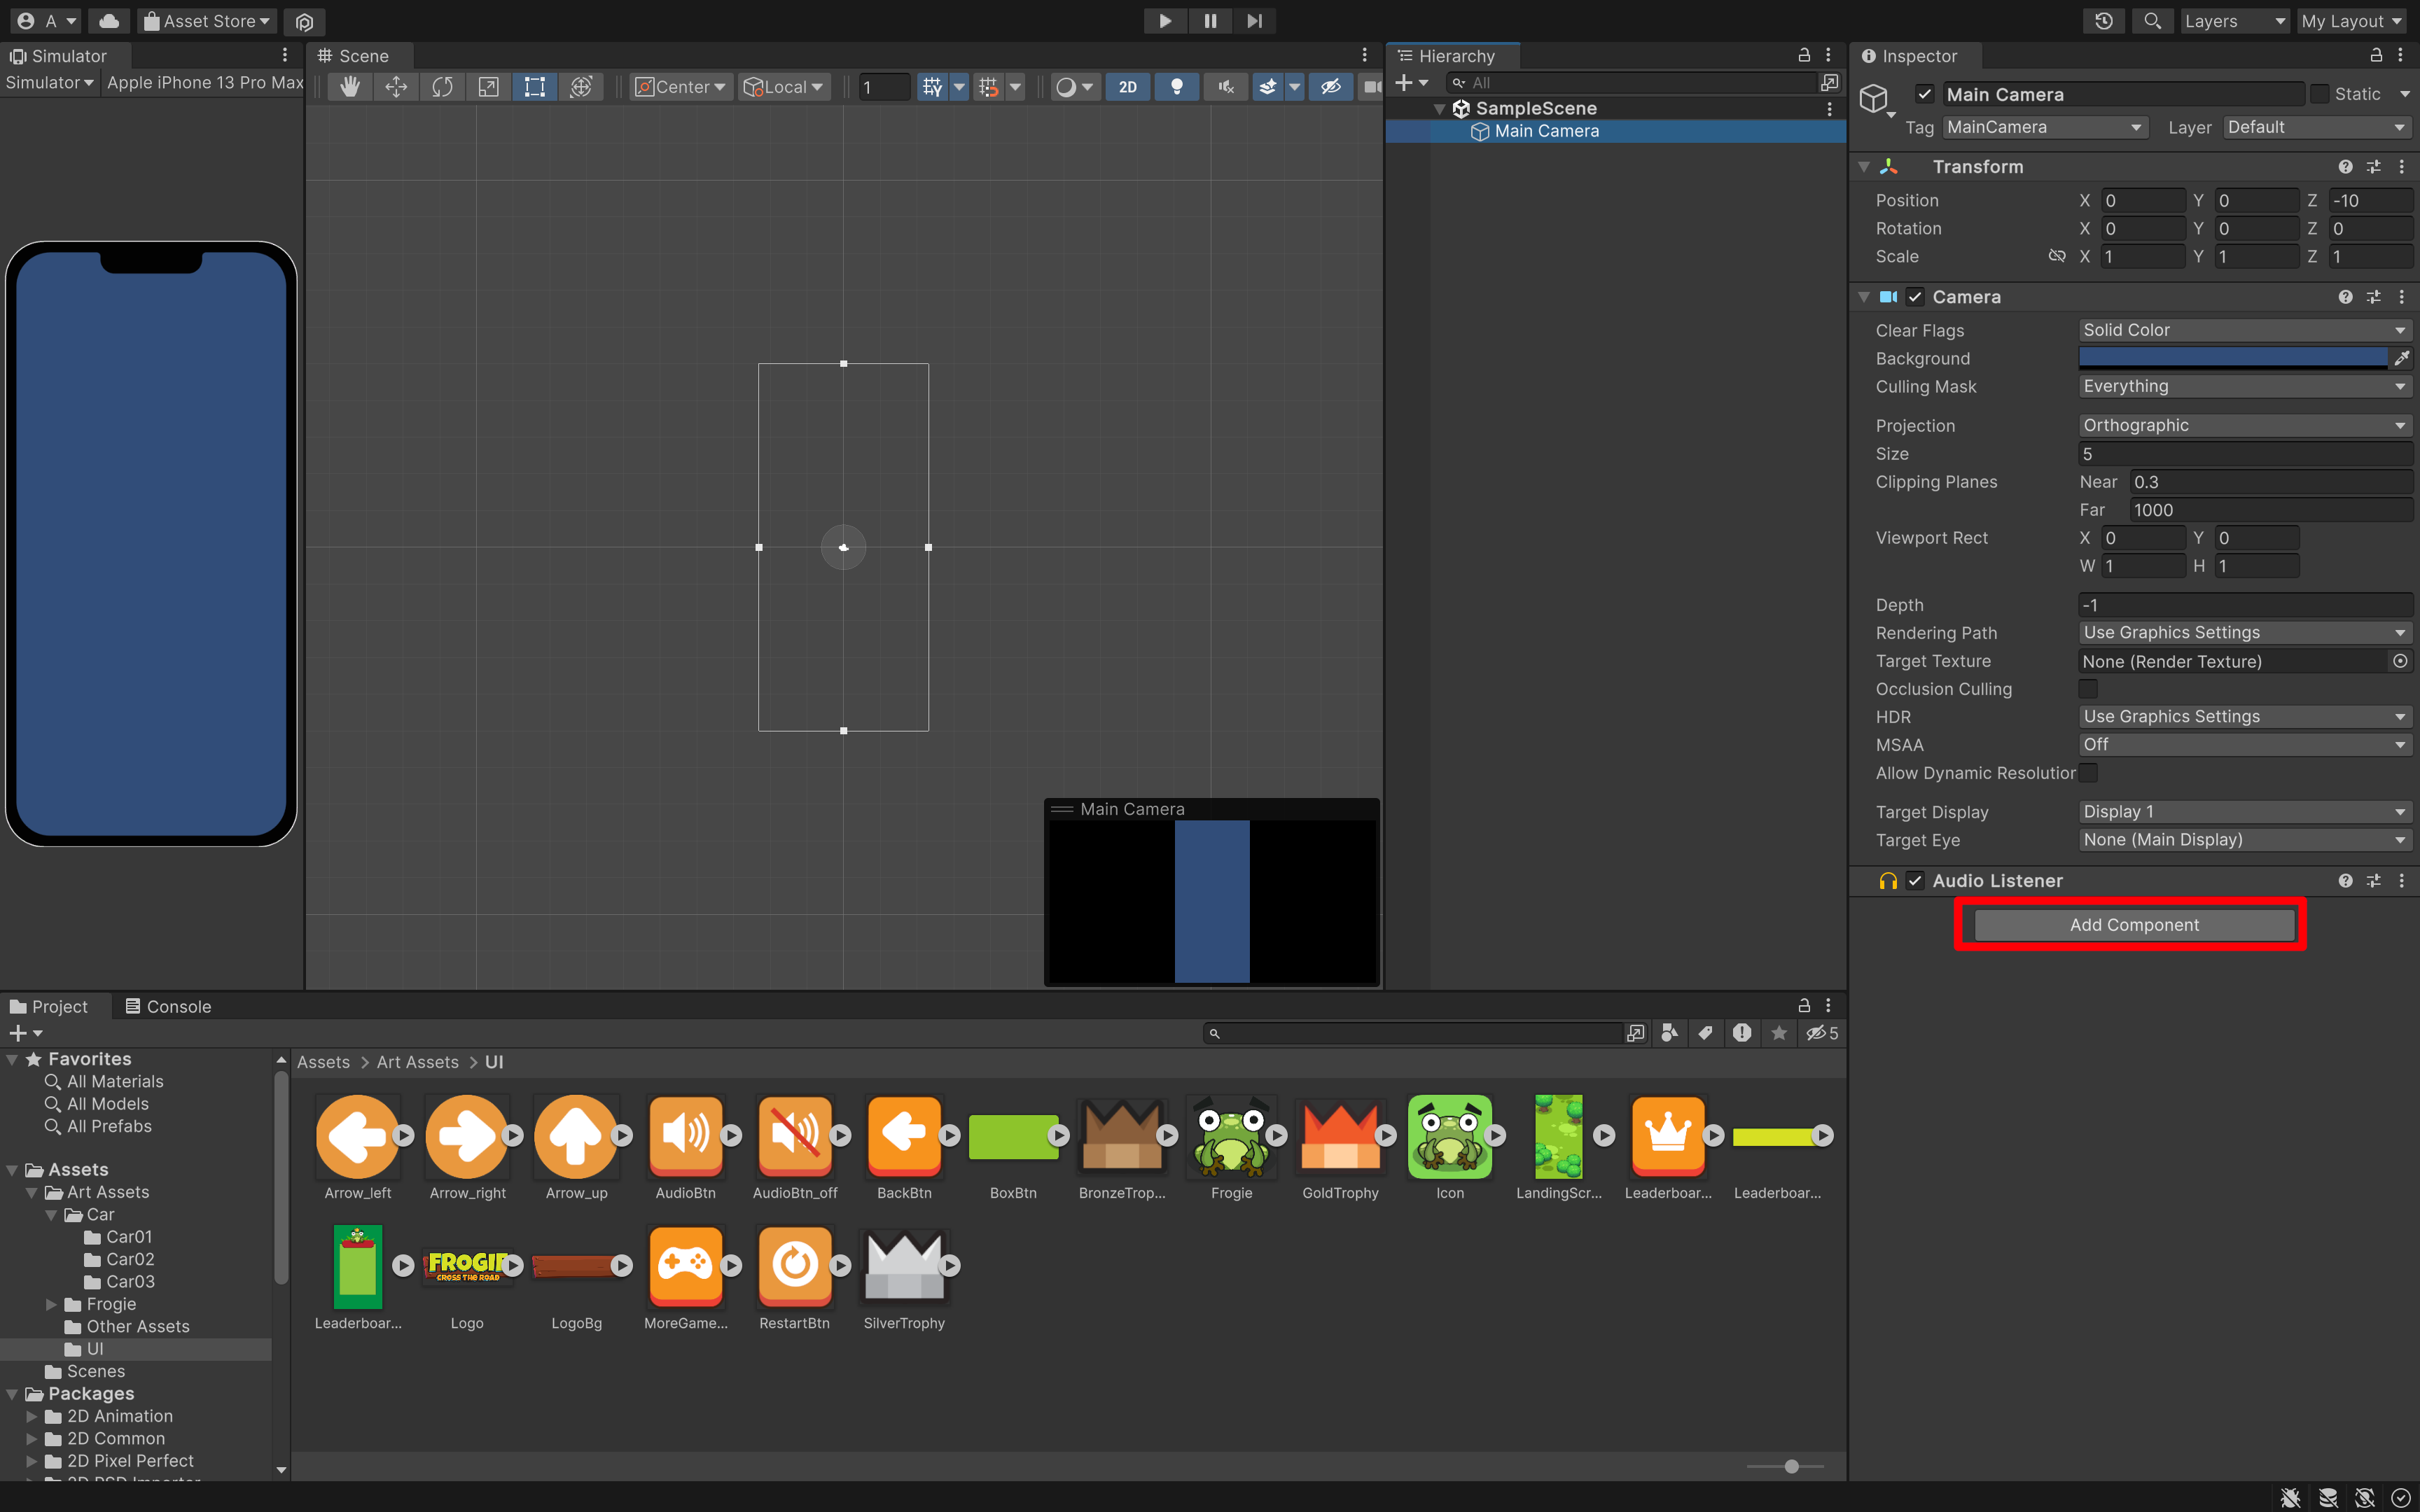Select the Project tab
The width and height of the screenshot is (2420, 1512).
click(49, 1006)
